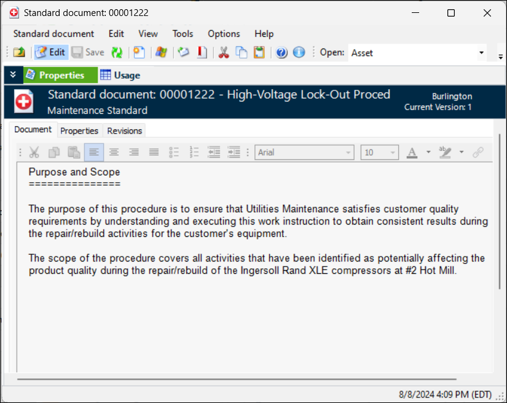The height and width of the screenshot is (403, 507).
Task: Click the Windows flag toolbar icon
Action: (161, 52)
